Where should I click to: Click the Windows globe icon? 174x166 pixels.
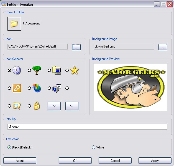(x=37, y=88)
